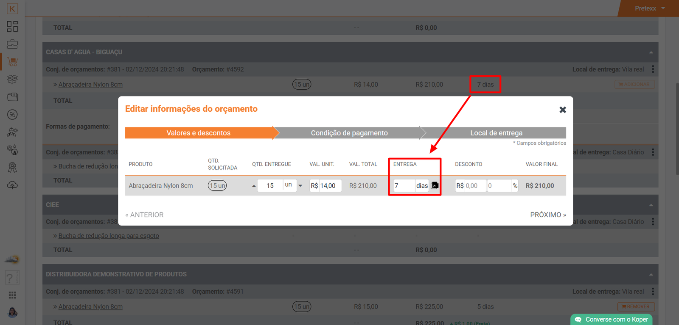Open the Pretexx account dropdown
This screenshot has height=325, width=679.
pos(650,8)
